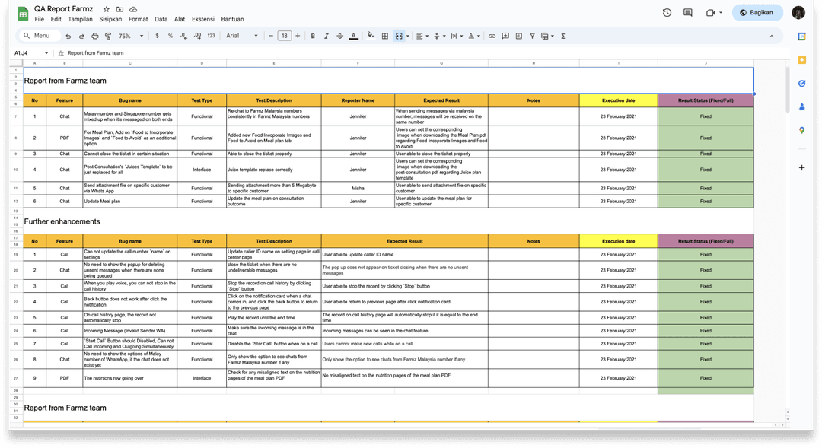Check the cloud save status icon
Viewport: 822px width, 448px height.
133,9
